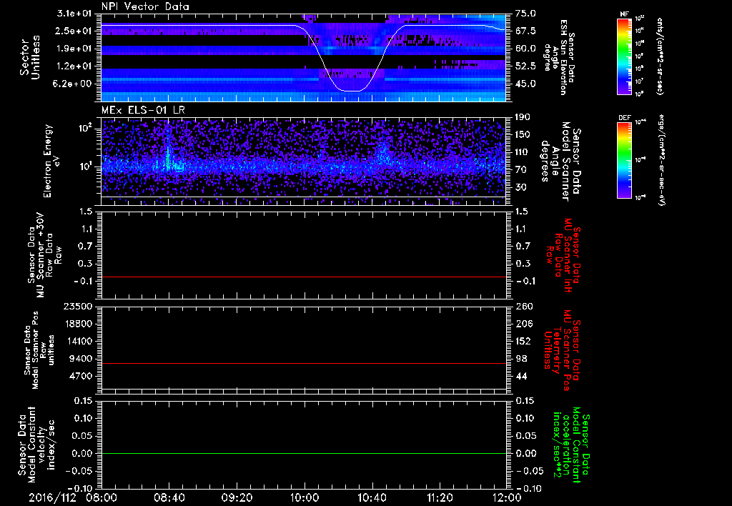Click the '45.0' sun elevation tick label

525,84
